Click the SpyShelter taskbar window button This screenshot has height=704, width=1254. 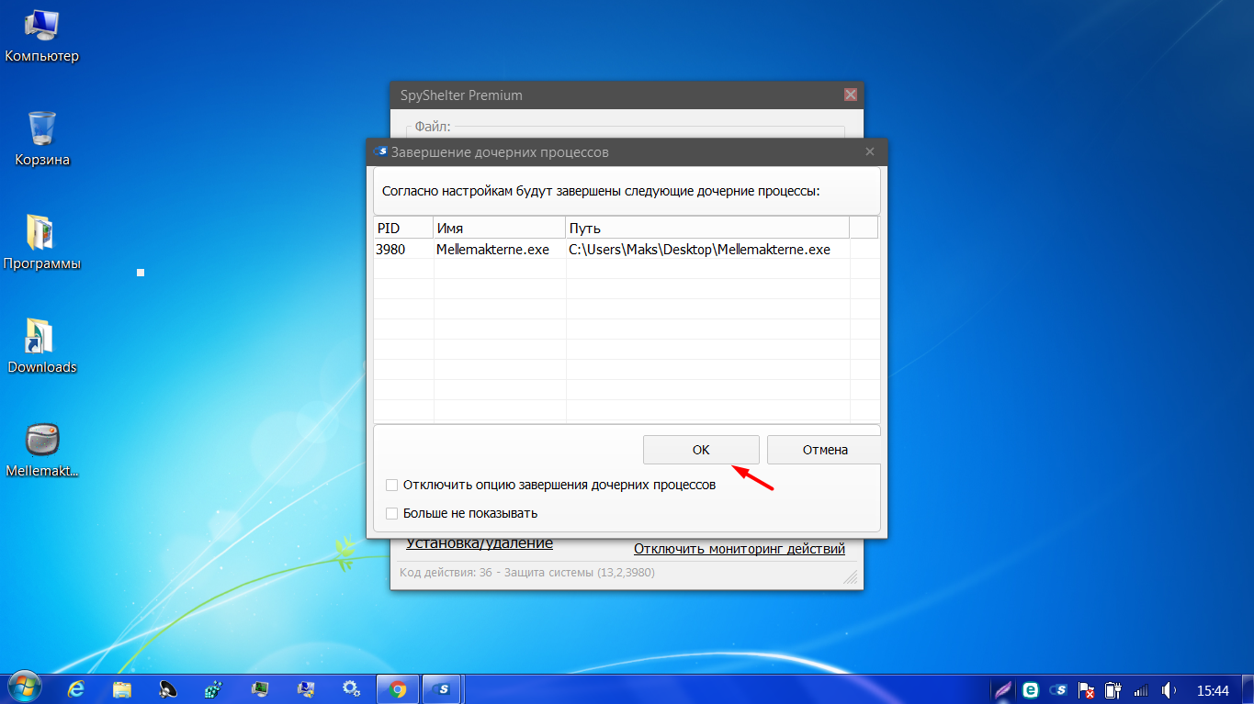pyautogui.click(x=443, y=688)
